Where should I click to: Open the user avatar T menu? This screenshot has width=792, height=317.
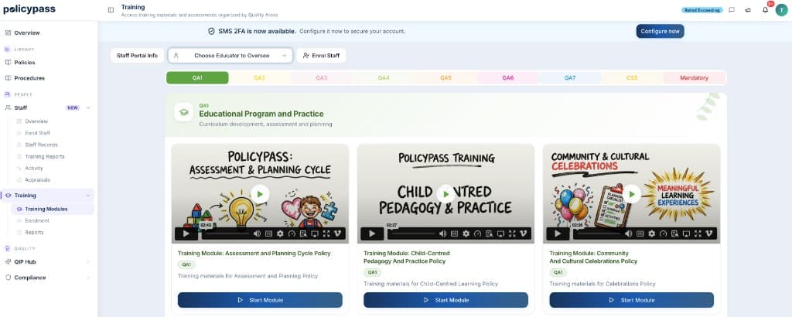[x=781, y=10]
